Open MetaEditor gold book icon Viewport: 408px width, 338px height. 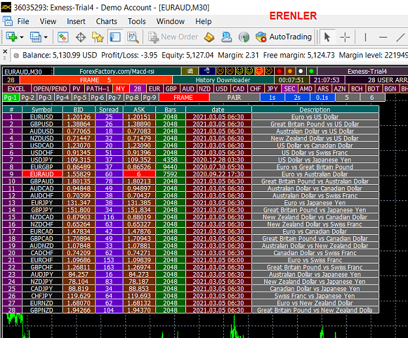tap(209, 37)
